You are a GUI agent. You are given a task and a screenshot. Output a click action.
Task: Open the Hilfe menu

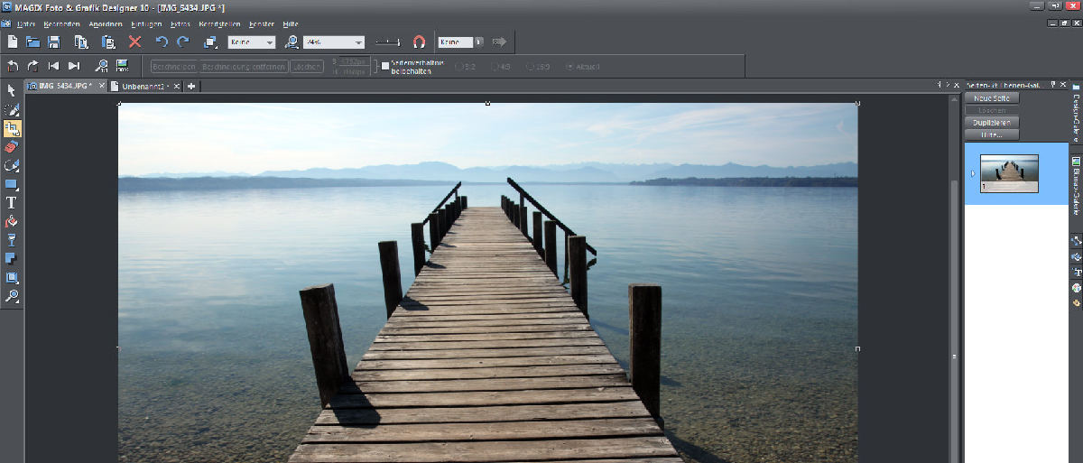click(x=291, y=23)
